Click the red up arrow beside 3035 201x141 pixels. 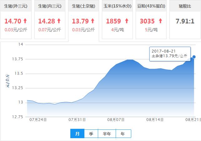[160, 21]
